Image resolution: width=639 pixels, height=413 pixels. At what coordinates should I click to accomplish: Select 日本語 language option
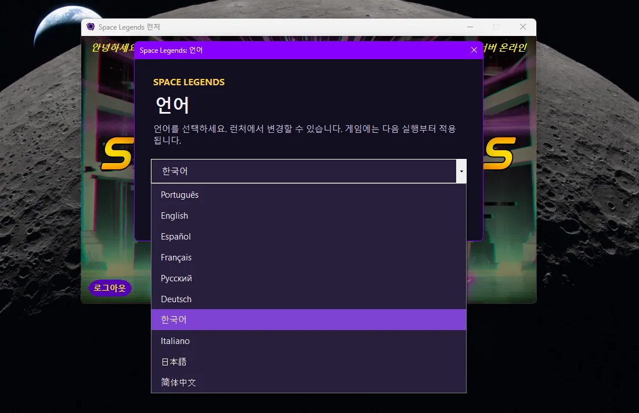[x=309, y=362]
